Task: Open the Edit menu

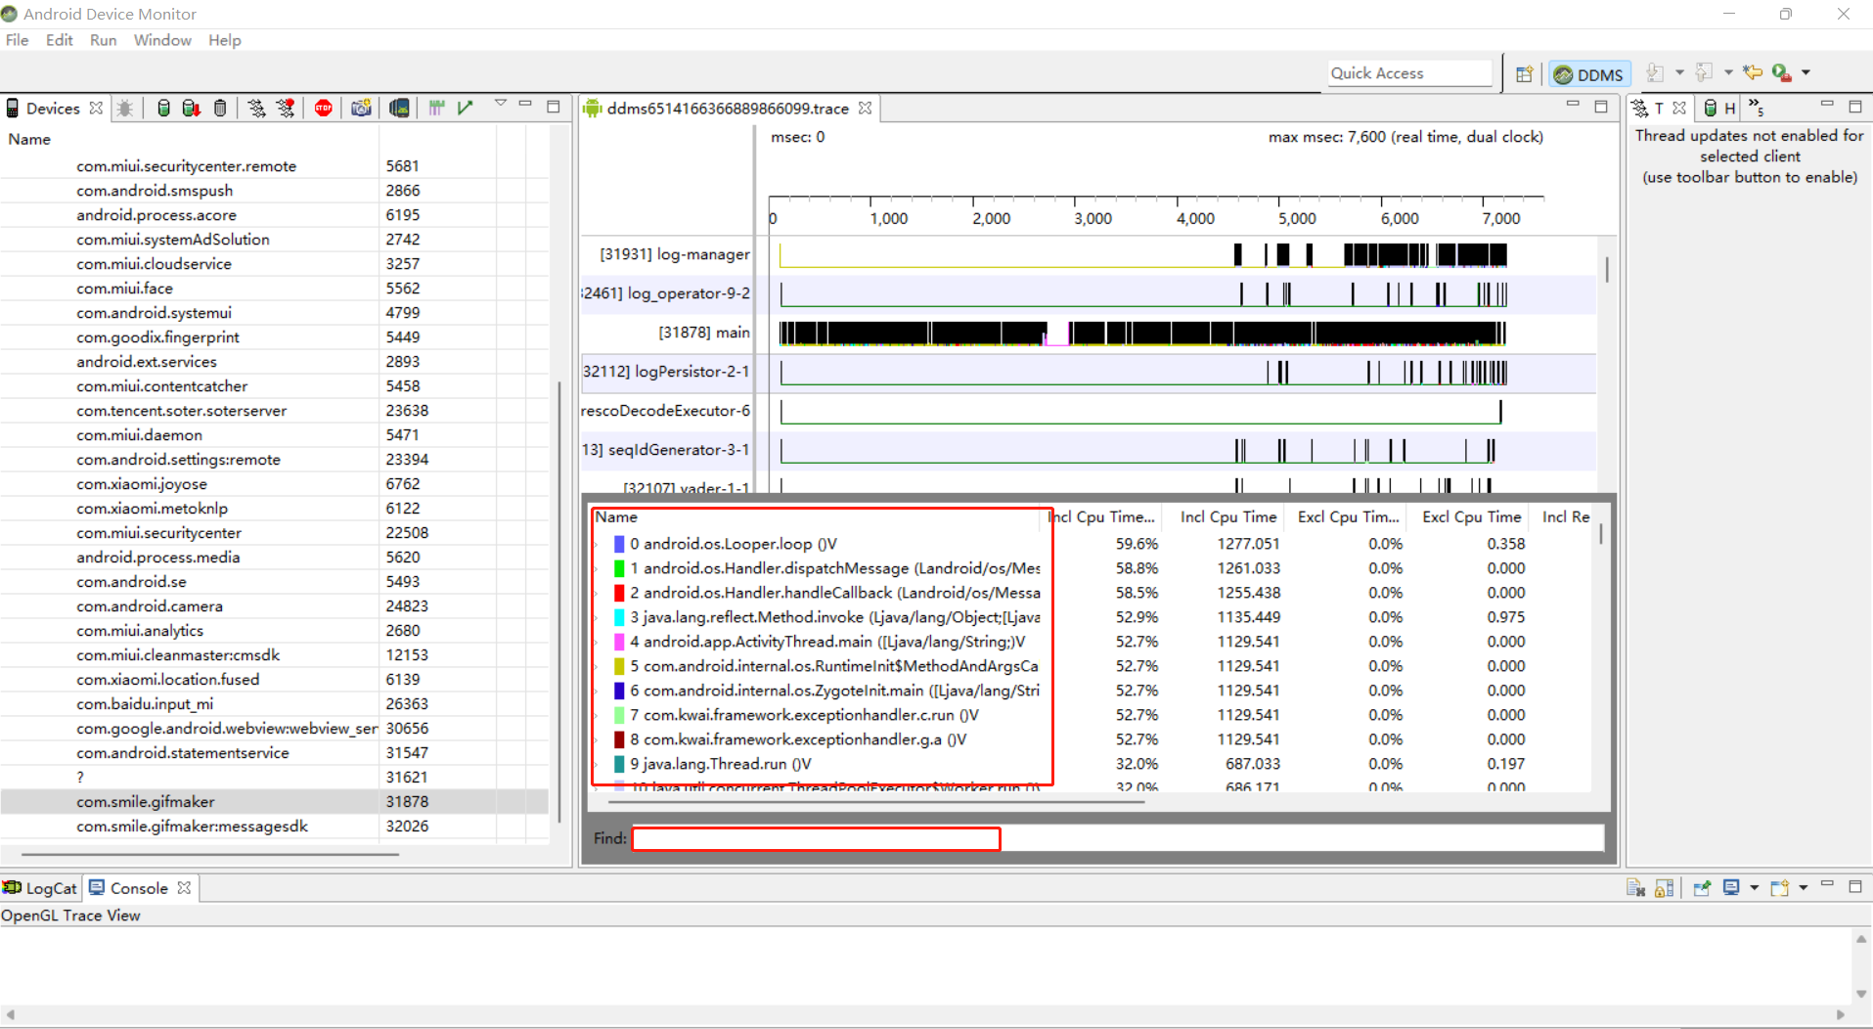Action: [x=60, y=40]
